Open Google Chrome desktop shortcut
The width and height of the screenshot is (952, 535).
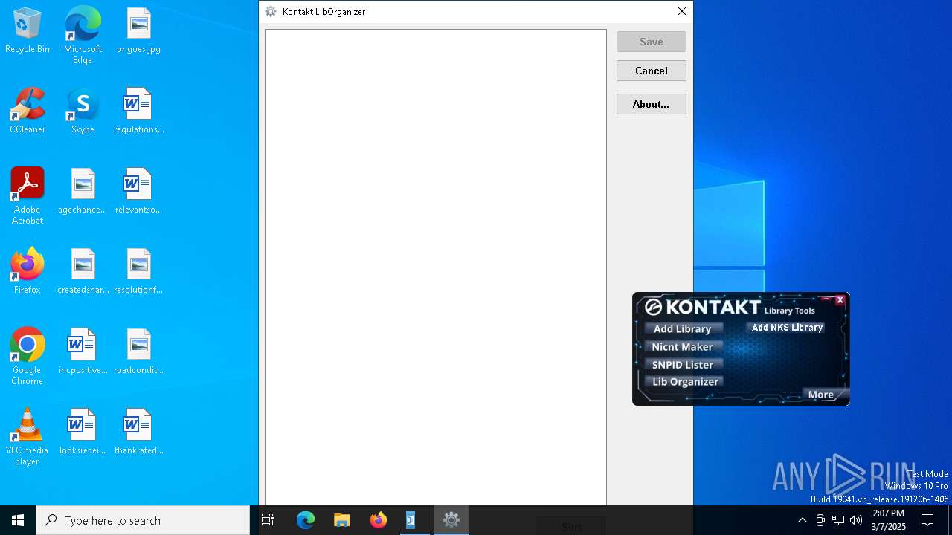pyautogui.click(x=28, y=357)
